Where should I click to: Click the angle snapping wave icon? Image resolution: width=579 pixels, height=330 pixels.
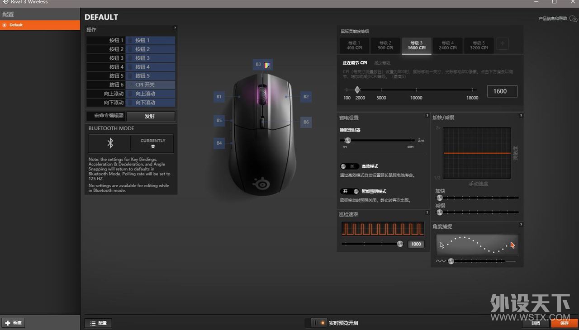click(441, 261)
